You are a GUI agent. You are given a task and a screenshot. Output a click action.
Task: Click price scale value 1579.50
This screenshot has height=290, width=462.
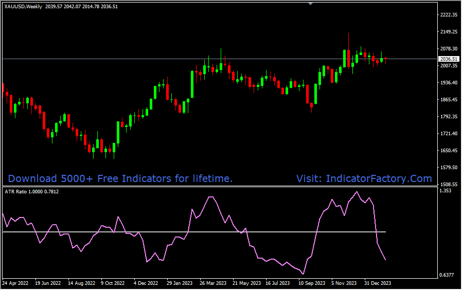click(449, 168)
